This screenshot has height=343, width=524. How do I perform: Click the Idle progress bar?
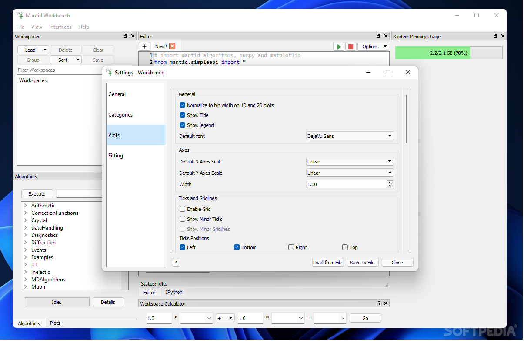[x=57, y=302]
